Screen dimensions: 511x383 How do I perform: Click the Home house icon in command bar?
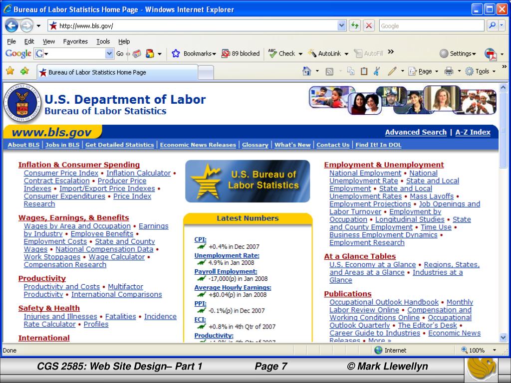(x=306, y=71)
